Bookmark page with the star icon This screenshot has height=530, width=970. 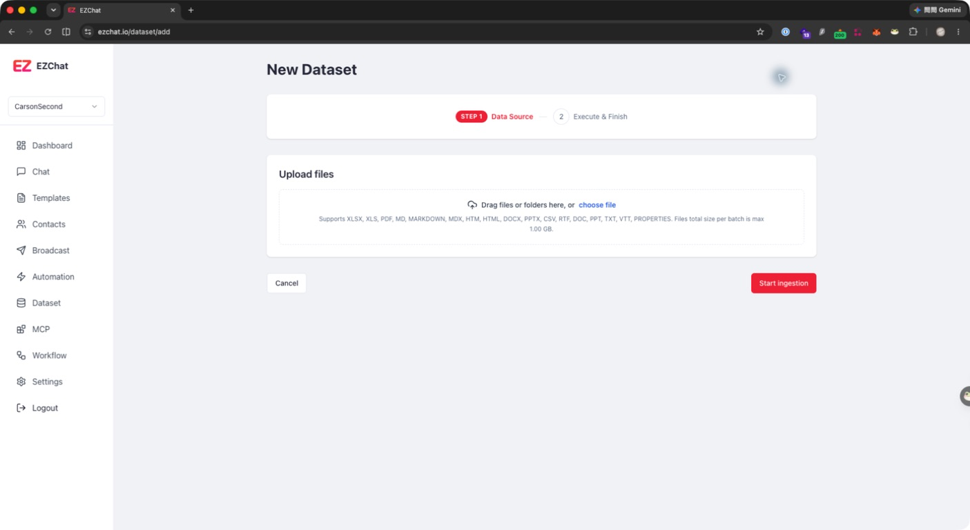(760, 32)
